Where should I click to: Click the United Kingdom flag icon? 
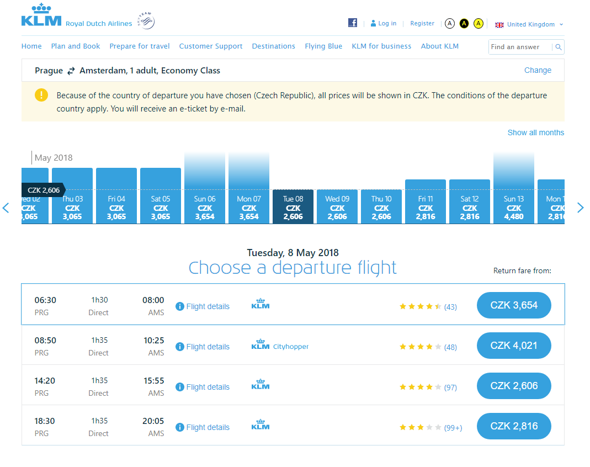[x=499, y=25]
